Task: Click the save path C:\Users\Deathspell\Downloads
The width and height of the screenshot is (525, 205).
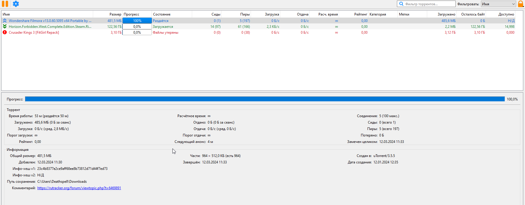Action: point(62,182)
